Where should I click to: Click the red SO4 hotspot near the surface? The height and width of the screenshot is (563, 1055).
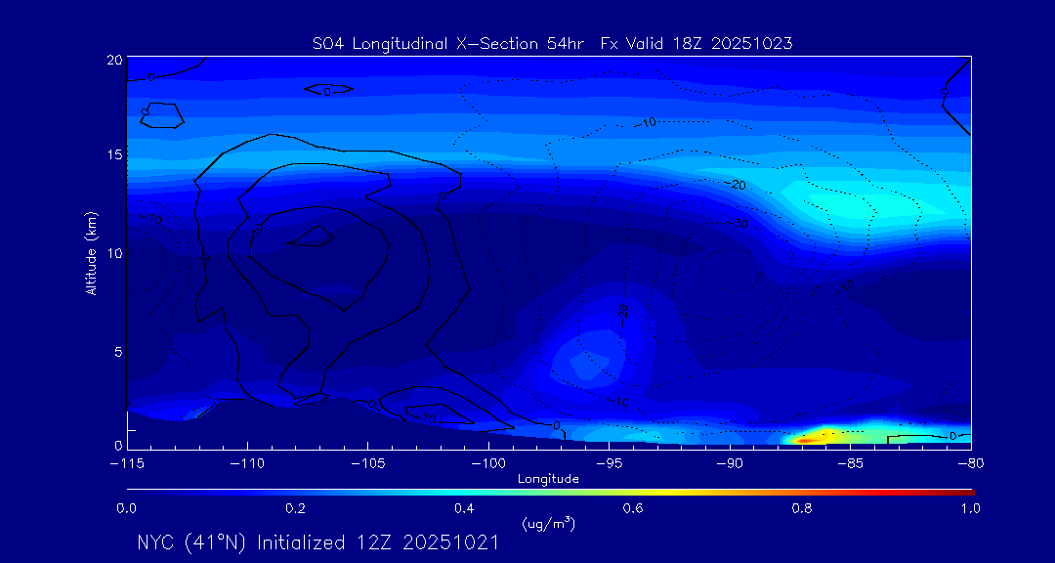tap(805, 440)
